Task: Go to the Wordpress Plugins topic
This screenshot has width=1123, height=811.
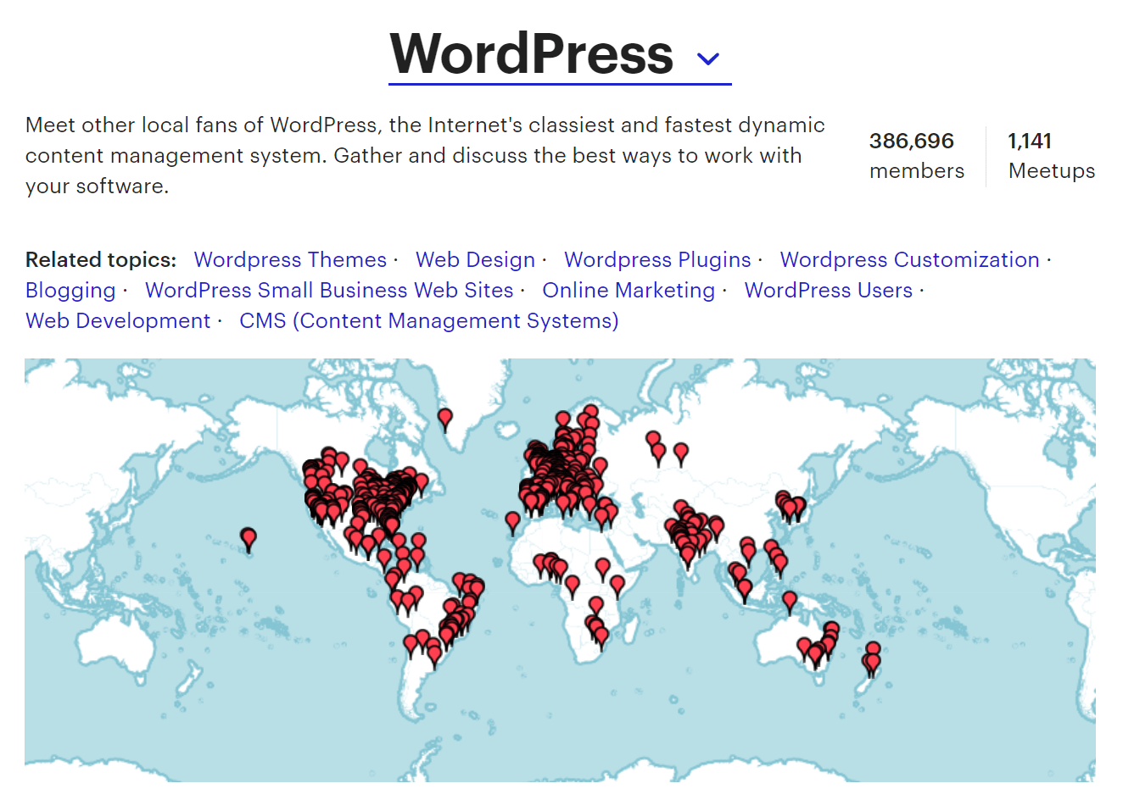Action: tap(657, 260)
